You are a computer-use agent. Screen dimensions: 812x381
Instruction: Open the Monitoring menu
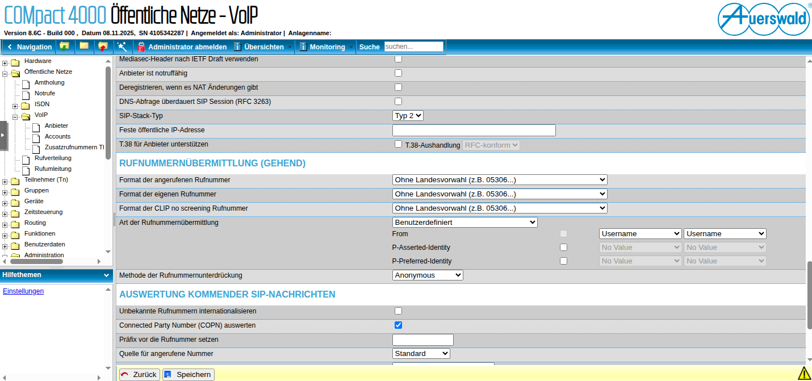(327, 47)
